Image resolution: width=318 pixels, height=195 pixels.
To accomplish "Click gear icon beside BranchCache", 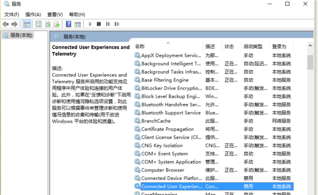I will pyautogui.click(x=137, y=121).
